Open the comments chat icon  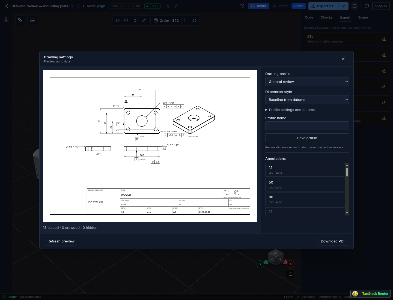(367, 6)
